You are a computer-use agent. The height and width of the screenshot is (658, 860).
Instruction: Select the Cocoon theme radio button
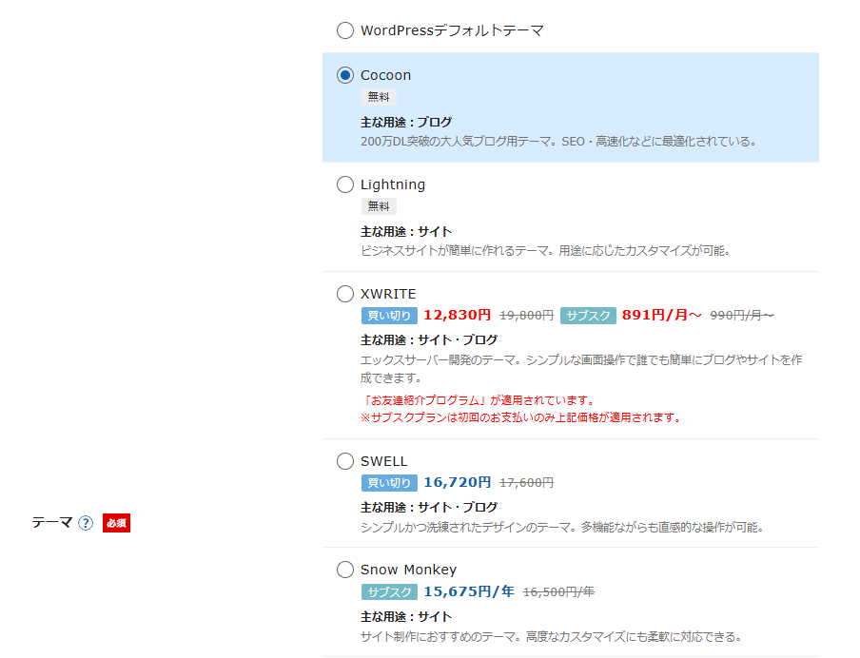click(345, 75)
